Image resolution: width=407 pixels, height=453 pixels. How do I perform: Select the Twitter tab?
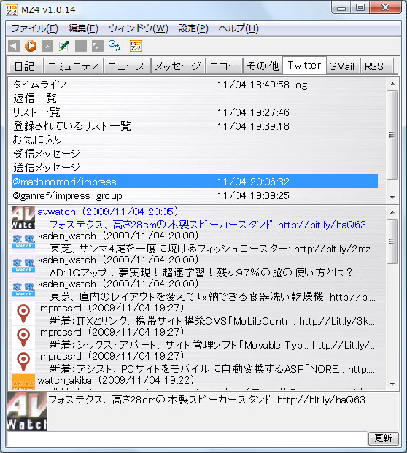point(304,66)
